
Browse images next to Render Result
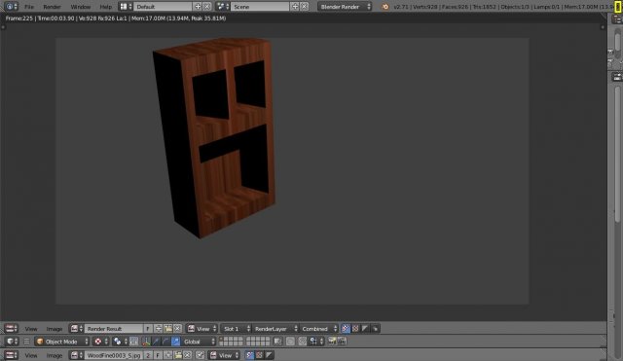[77, 329]
